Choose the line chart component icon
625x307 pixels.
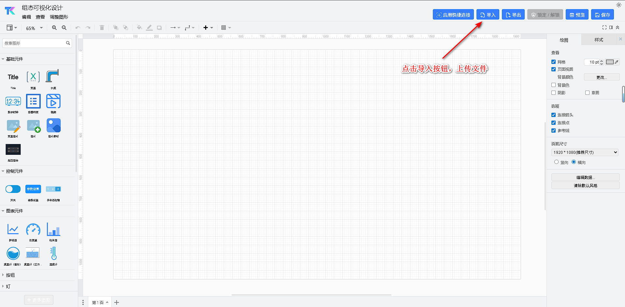[x=13, y=230]
